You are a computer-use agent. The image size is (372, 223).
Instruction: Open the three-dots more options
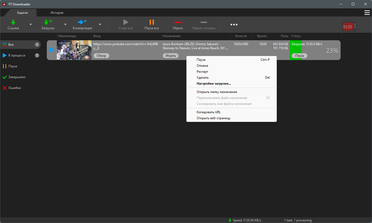pyautogui.click(x=234, y=25)
